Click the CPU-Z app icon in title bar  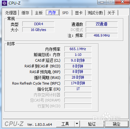tap(4, 3)
